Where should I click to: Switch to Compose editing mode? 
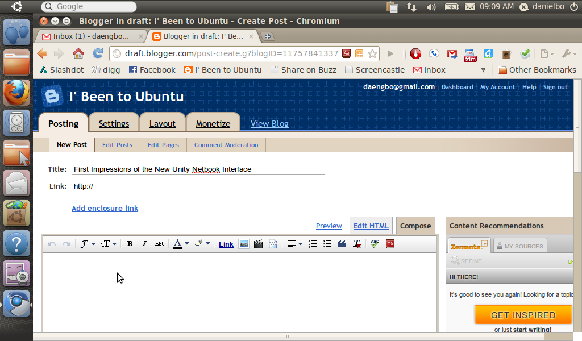coord(415,226)
